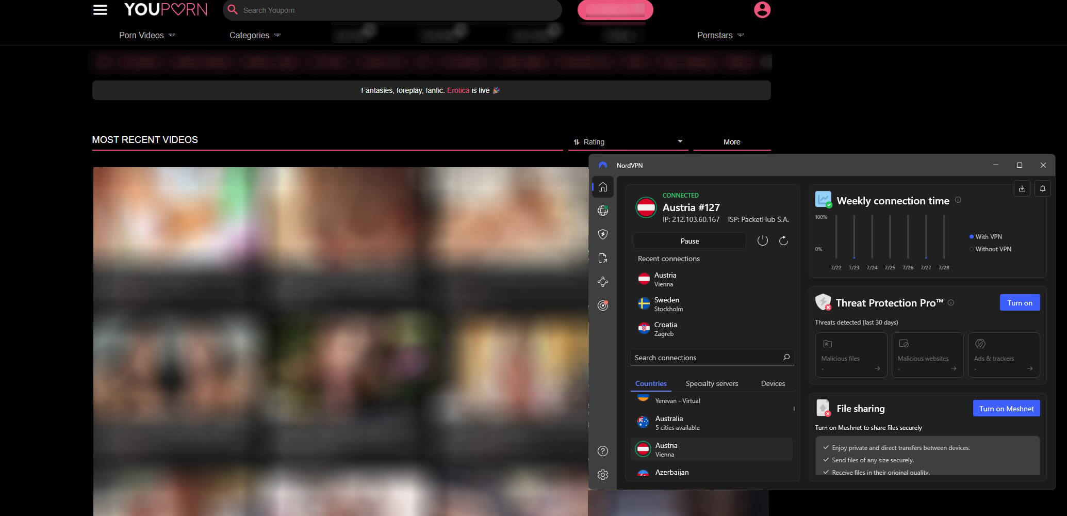Click the ISP: PacketHub S.A. text
This screenshot has width=1067, height=516.
click(758, 219)
